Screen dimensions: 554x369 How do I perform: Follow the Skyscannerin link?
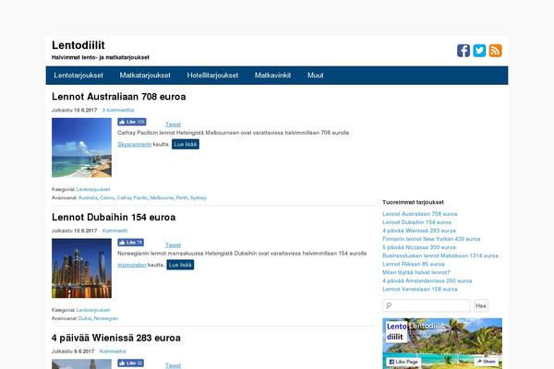click(134, 145)
